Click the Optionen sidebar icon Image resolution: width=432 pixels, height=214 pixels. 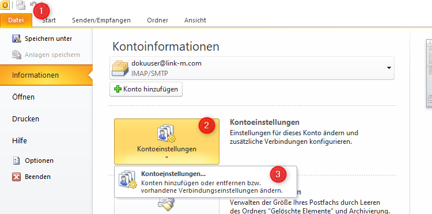(17, 160)
